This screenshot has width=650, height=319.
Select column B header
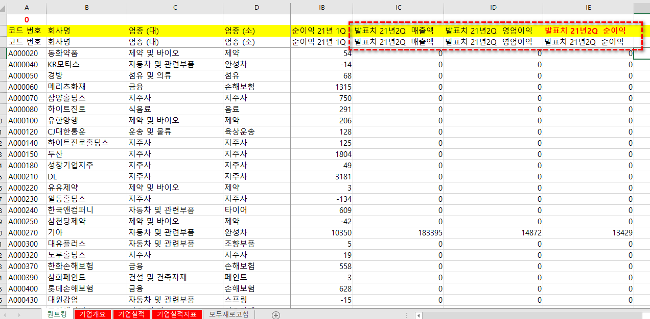click(x=86, y=8)
